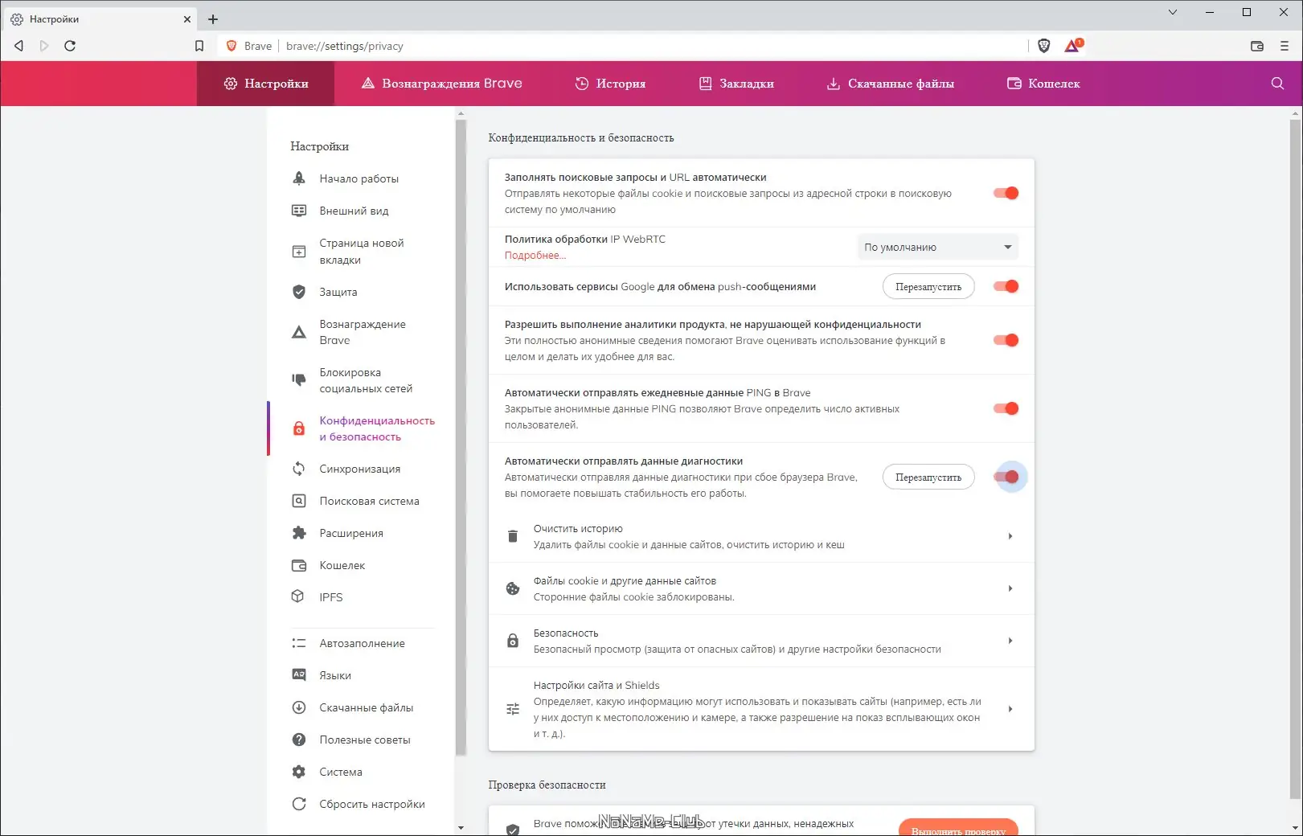Bookmark this page with the bookmark icon
1303x836 pixels.
tap(199, 46)
